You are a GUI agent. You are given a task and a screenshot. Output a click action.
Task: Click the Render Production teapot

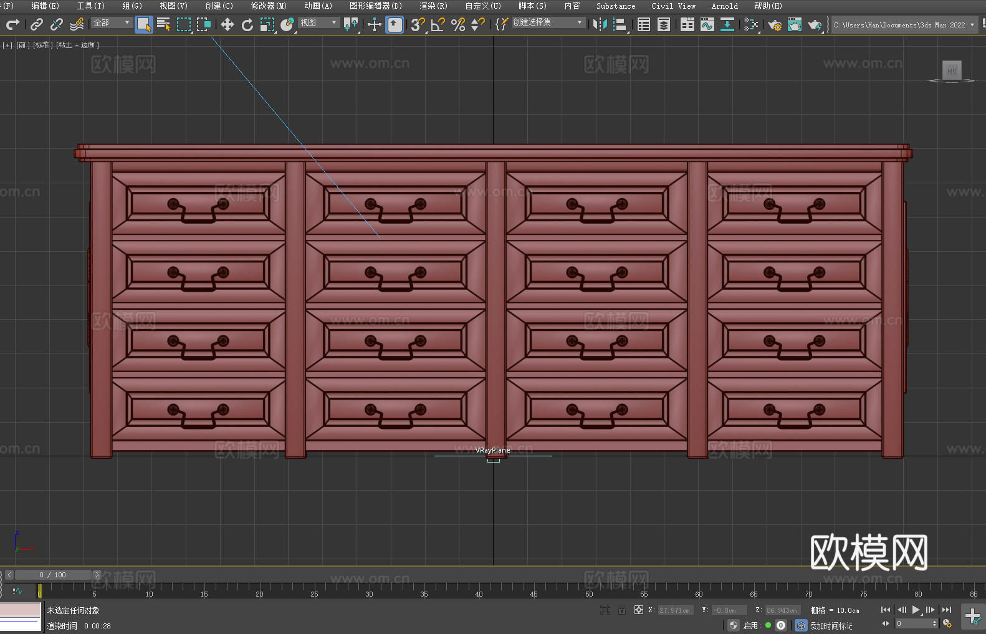click(x=815, y=24)
